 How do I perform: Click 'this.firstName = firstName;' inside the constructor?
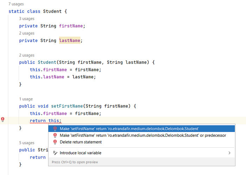click(65, 70)
